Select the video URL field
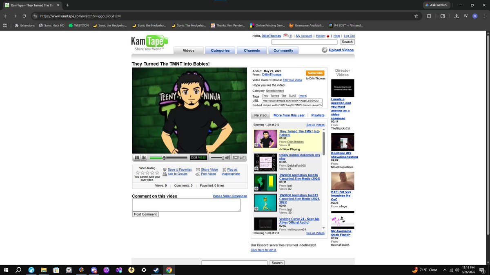This screenshot has height=275, width=490. coord(292,101)
